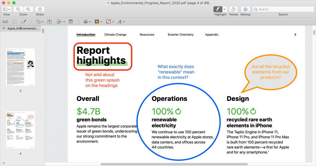Open the fill color swatch menu
This screenshot has width=316, height=166.
tap(110, 22)
